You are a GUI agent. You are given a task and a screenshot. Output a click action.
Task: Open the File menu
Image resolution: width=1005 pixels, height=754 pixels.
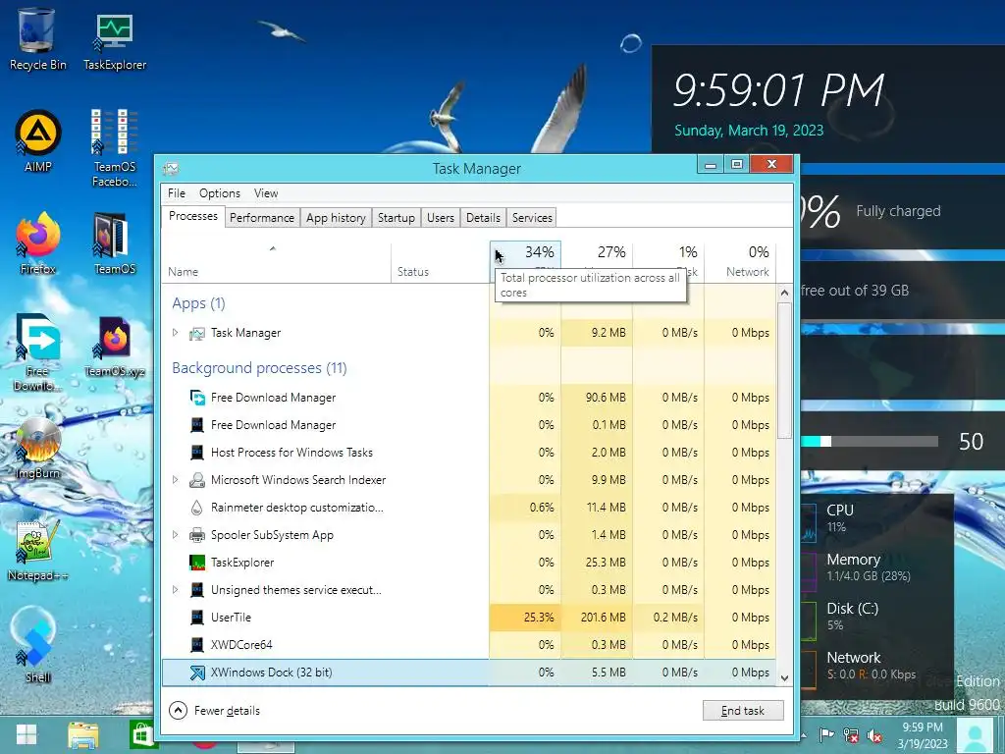[177, 193]
